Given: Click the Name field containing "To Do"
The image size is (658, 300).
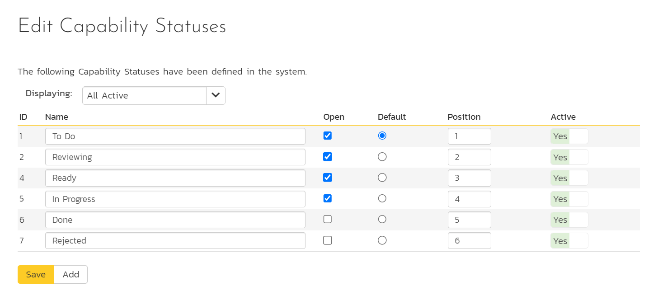Looking at the screenshot, I should [x=175, y=136].
